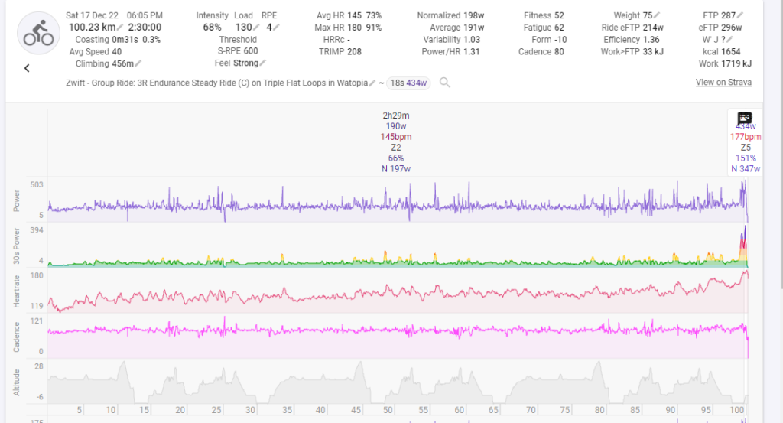This screenshot has height=423, width=783.
Task: Click the 30s Power chart track
Action: [16, 246]
